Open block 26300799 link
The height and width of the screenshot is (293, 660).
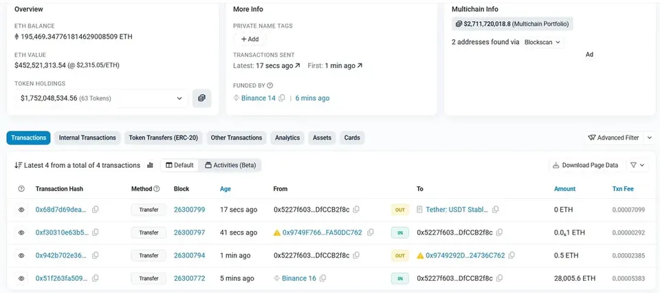tap(190, 210)
